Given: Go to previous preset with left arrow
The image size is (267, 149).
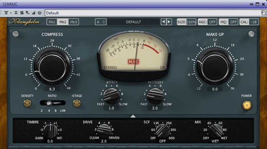Looking at the screenshot, I should point(163,22).
